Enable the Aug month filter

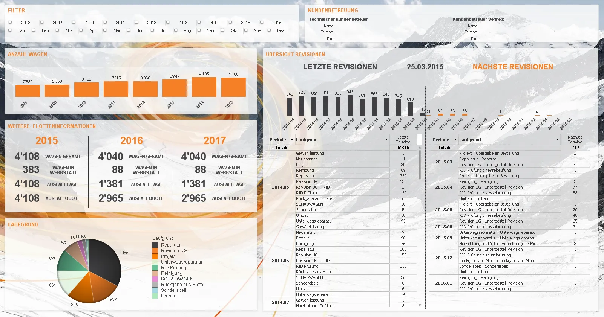pos(176,30)
